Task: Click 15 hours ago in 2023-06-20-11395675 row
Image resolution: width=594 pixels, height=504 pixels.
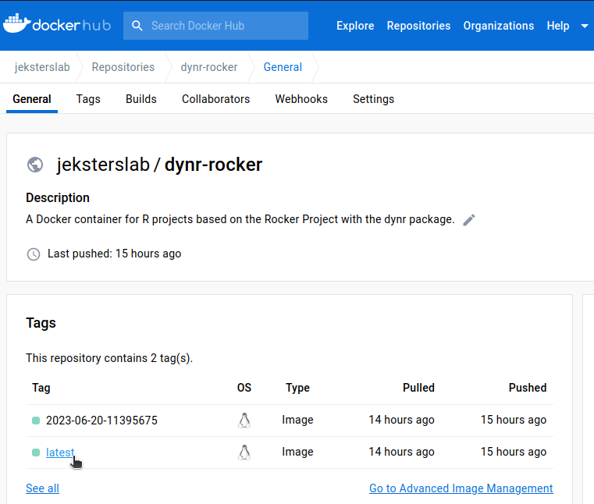Action: pos(514,420)
